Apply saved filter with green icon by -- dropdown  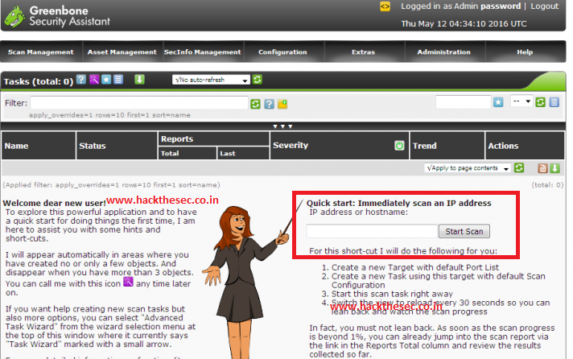click(x=540, y=102)
